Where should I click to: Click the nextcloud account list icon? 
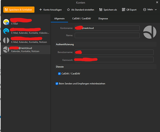6,50
